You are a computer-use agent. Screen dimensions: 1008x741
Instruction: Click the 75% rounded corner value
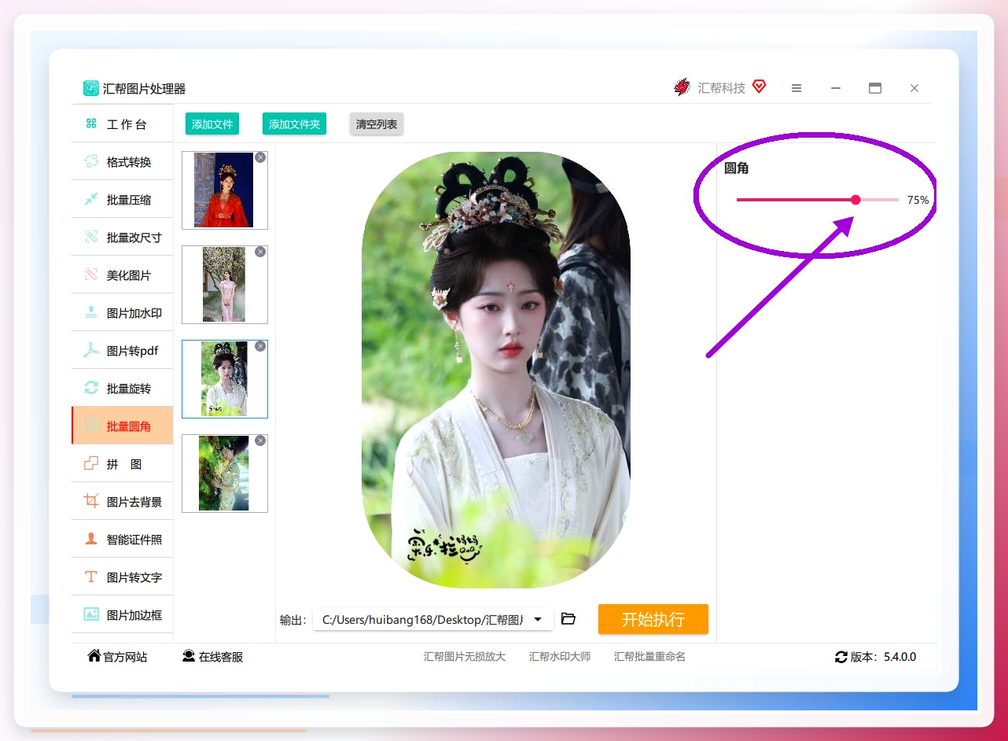tap(918, 200)
